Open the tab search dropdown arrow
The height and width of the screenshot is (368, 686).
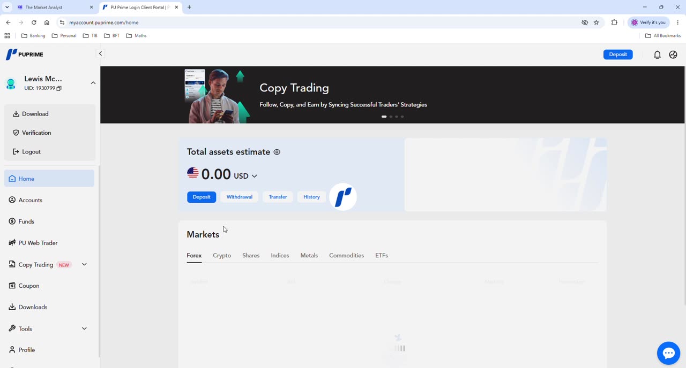pos(7,7)
